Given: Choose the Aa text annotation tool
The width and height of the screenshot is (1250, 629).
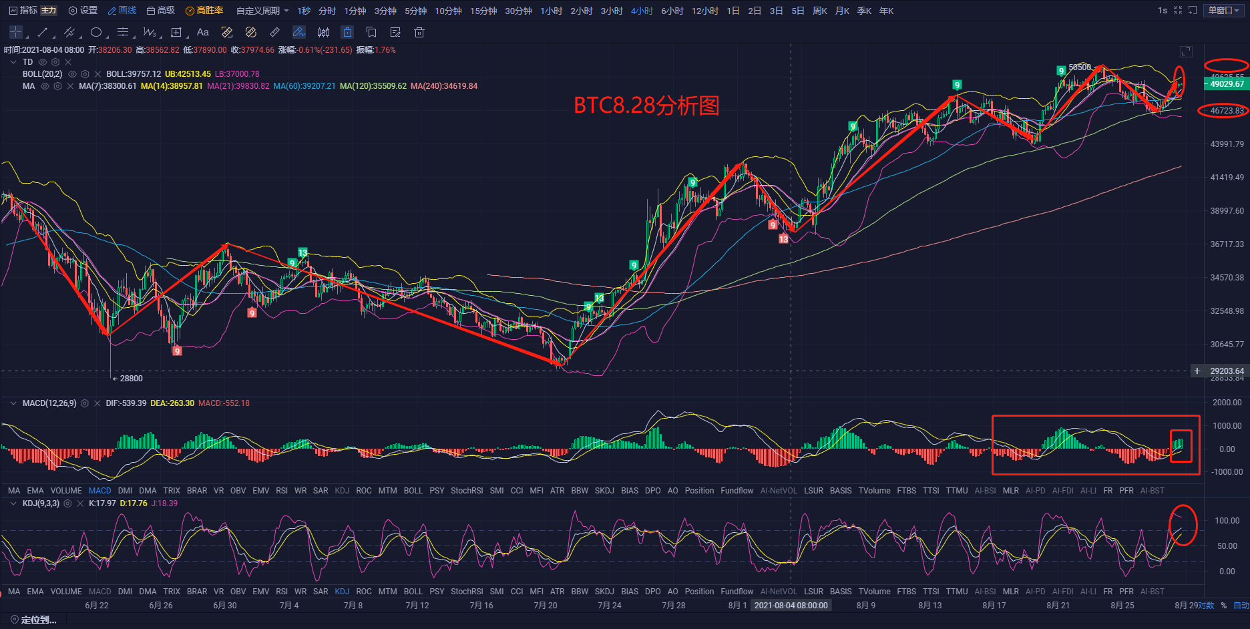Looking at the screenshot, I should (203, 32).
